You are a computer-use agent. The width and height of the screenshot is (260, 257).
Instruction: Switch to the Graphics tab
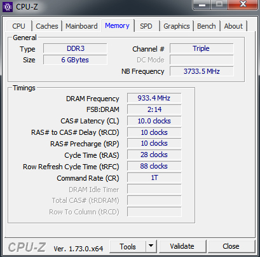coord(177,26)
